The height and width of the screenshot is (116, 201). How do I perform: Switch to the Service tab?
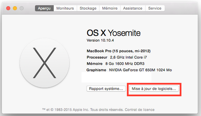pos(155,8)
